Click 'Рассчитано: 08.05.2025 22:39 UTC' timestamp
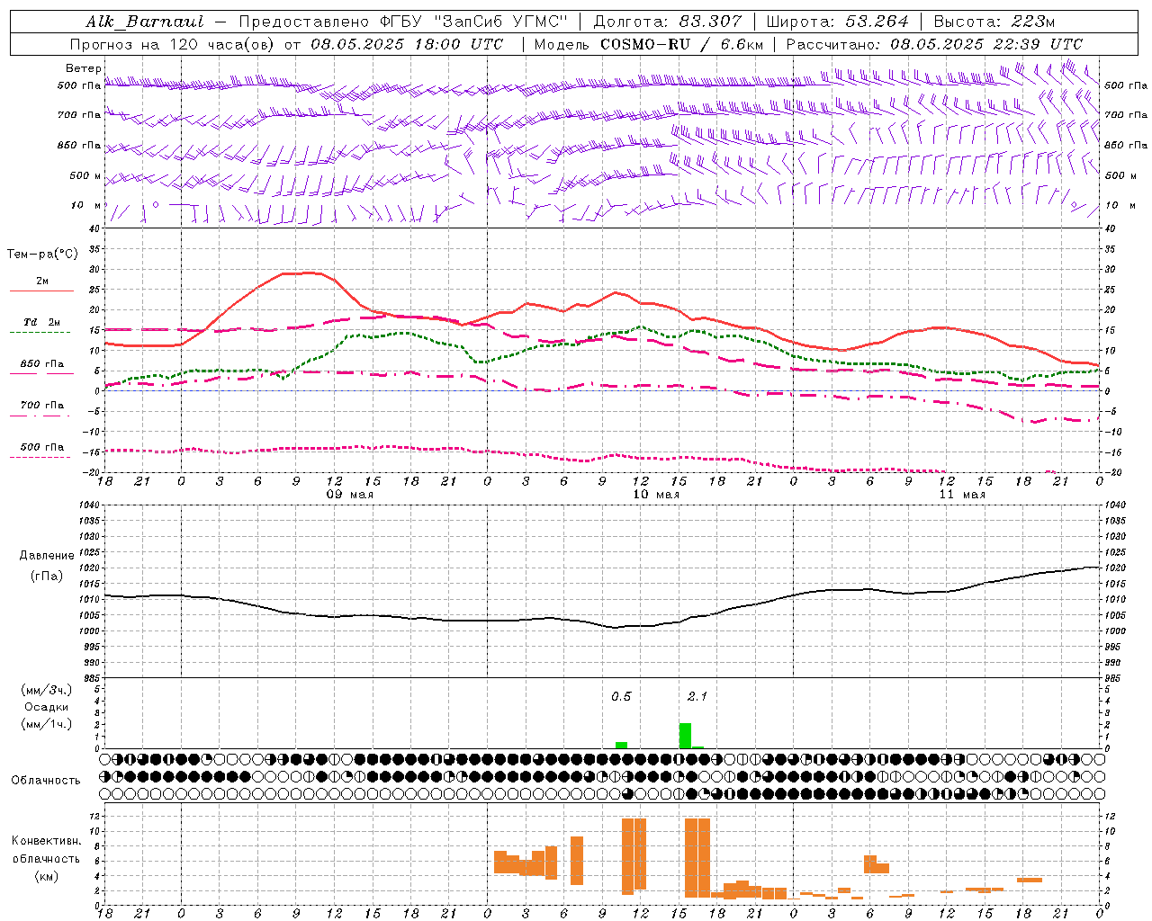1152x921 pixels. [934, 44]
